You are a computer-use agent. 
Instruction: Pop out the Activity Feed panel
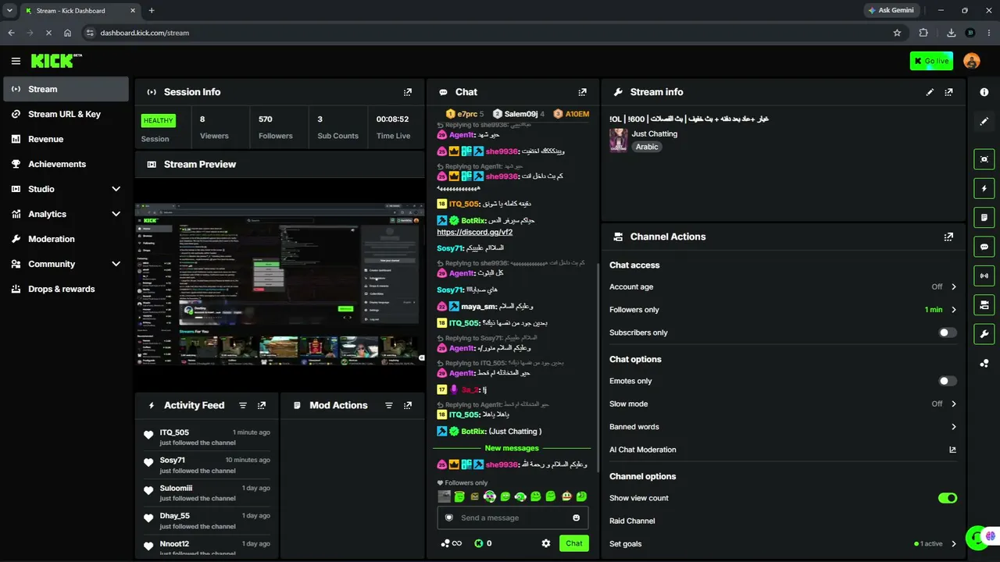[262, 406]
